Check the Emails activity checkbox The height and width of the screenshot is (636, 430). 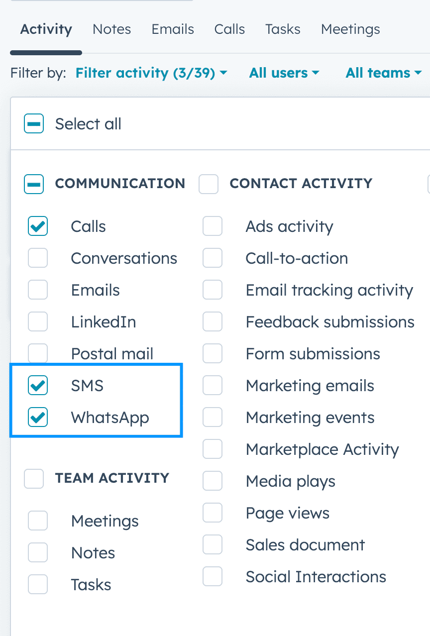(38, 290)
